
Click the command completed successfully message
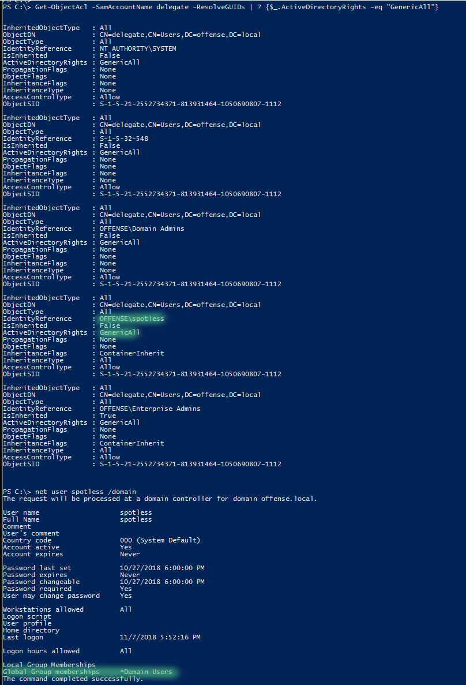[73, 679]
